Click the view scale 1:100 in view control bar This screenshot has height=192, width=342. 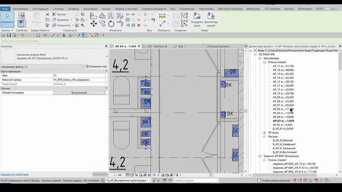(x=118, y=175)
